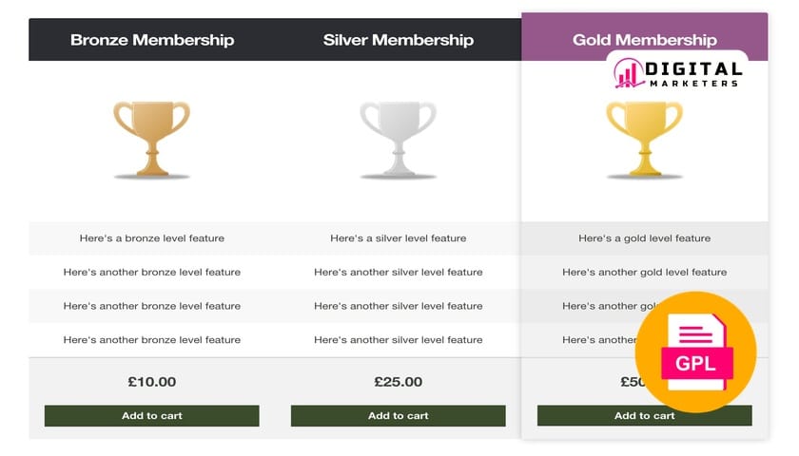
Task: Click the bronze trophy icon
Action: pyautogui.click(x=152, y=139)
